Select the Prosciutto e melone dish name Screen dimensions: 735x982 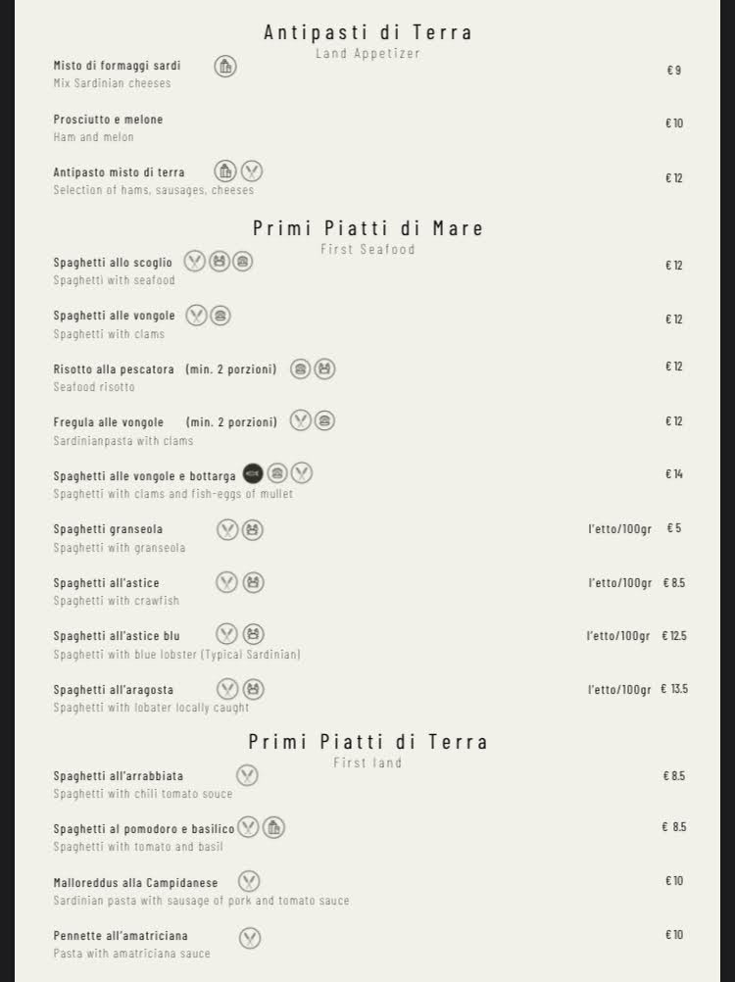[108, 120]
